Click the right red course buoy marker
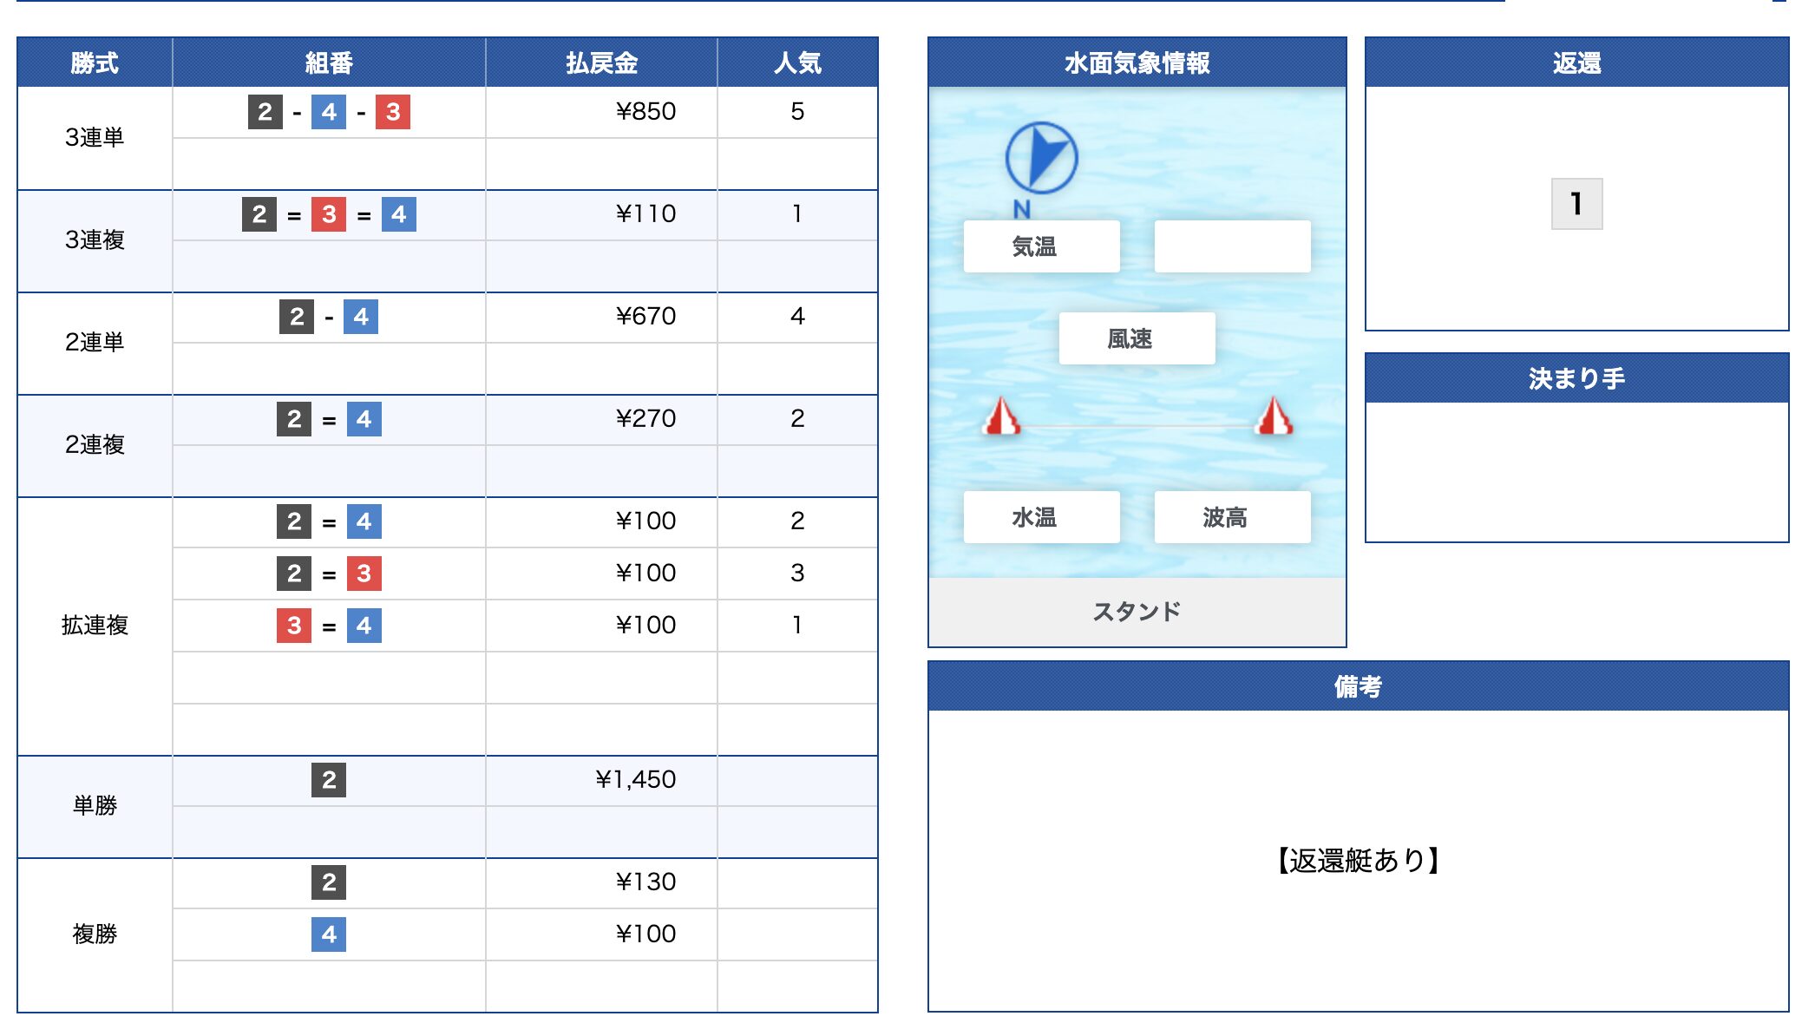 click(1274, 416)
